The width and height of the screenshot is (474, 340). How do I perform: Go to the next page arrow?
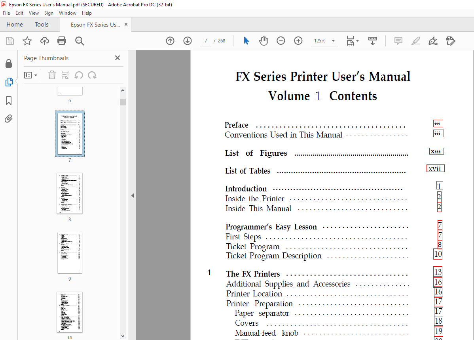tap(188, 41)
